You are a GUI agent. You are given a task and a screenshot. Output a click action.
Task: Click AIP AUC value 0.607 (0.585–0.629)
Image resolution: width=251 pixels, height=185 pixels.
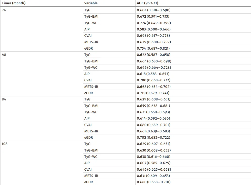pyautogui.click(x=154, y=163)
